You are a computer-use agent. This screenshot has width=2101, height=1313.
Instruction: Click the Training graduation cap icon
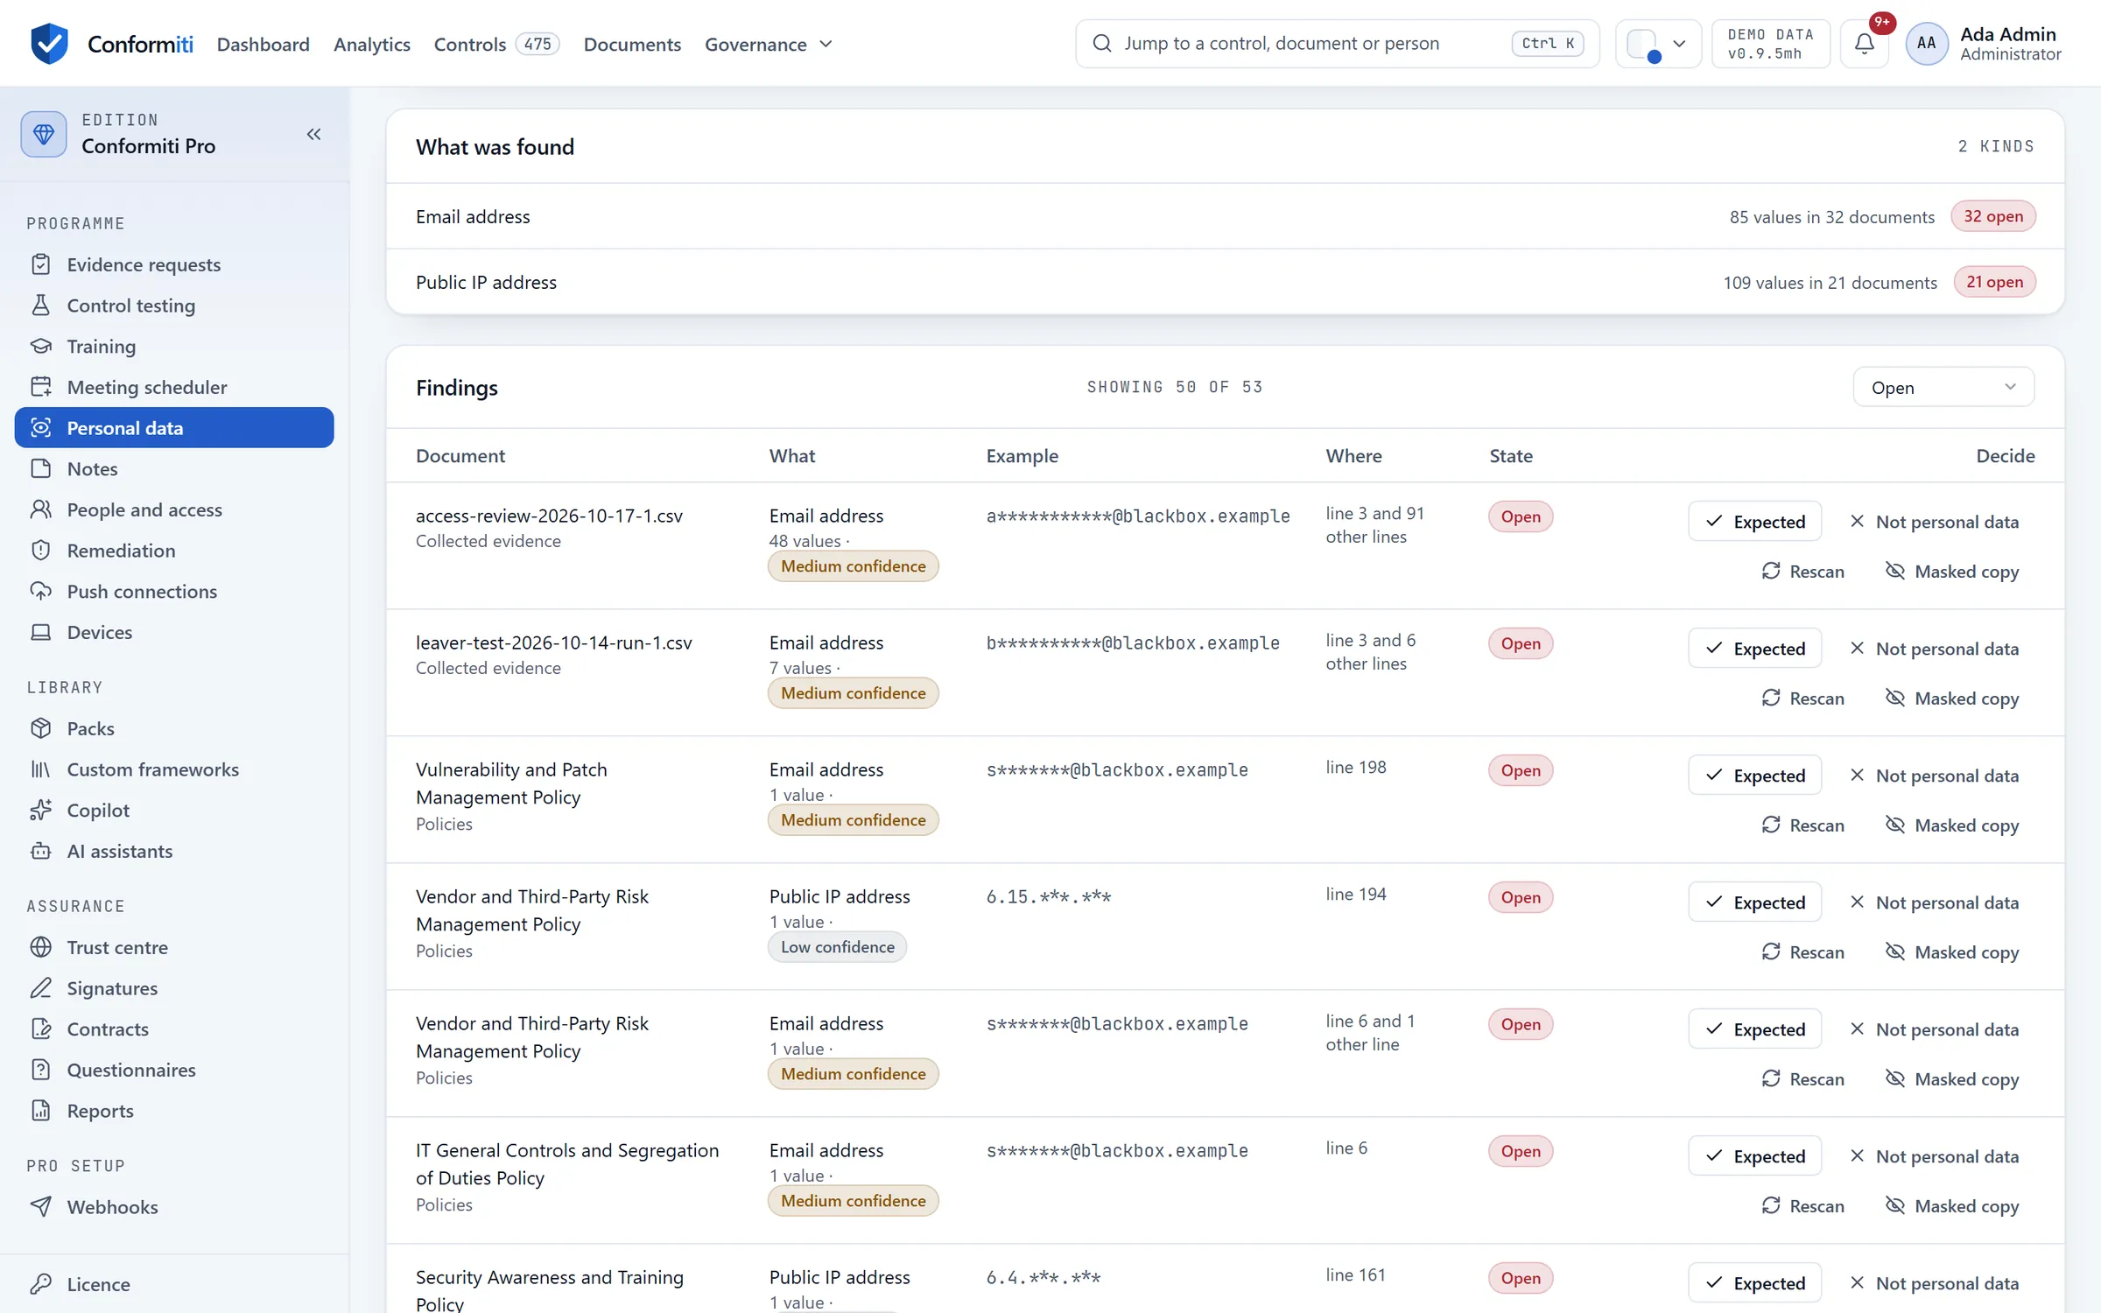41,346
